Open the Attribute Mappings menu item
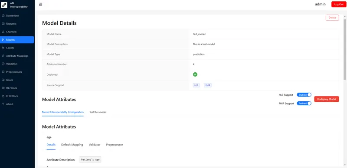 click(x=17, y=56)
